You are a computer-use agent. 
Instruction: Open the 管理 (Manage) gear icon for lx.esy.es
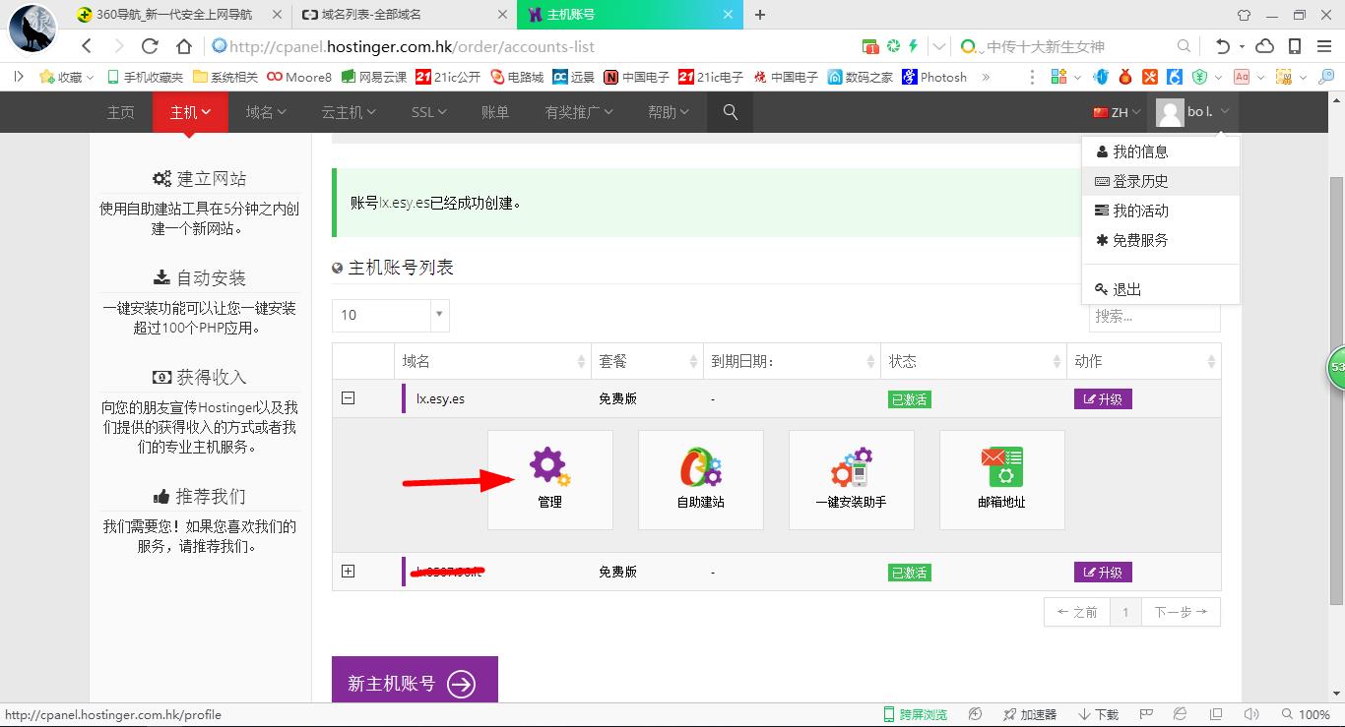[549, 479]
